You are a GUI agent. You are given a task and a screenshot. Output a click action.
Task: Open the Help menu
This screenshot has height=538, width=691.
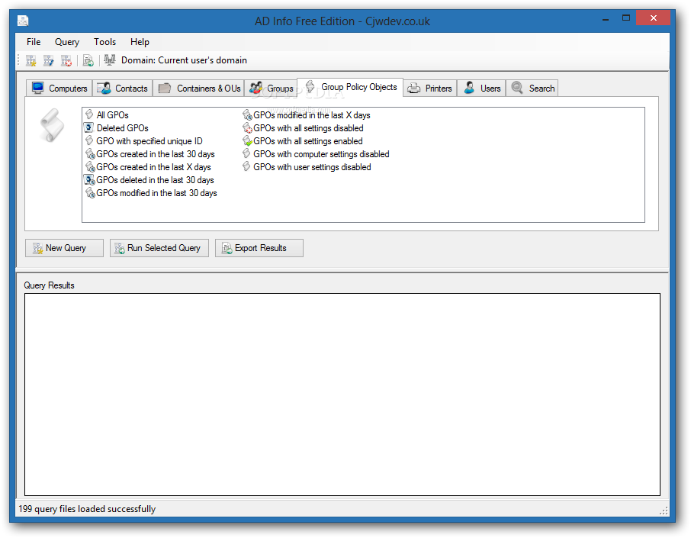[x=140, y=42]
